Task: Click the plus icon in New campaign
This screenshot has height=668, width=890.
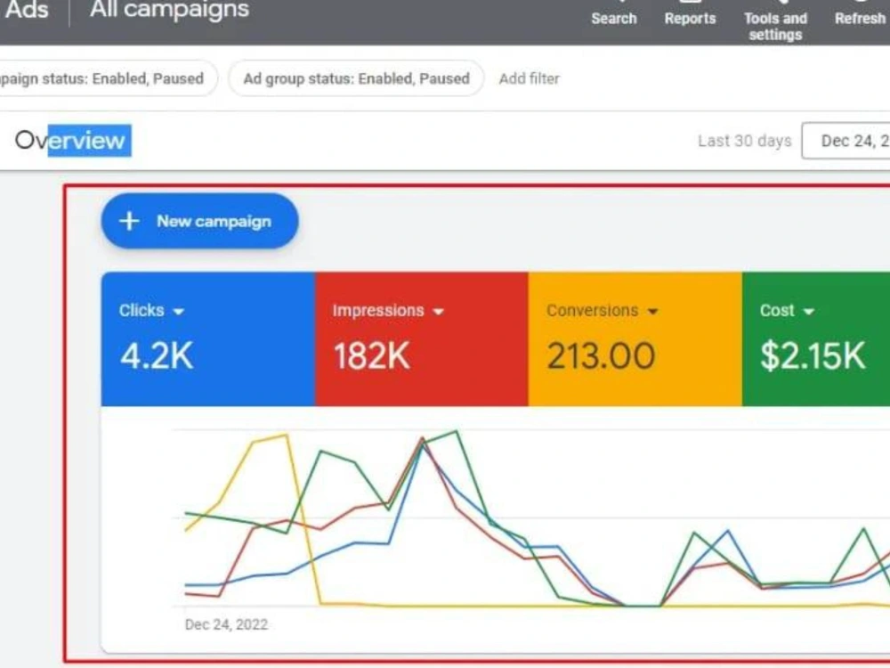Action: tap(129, 221)
